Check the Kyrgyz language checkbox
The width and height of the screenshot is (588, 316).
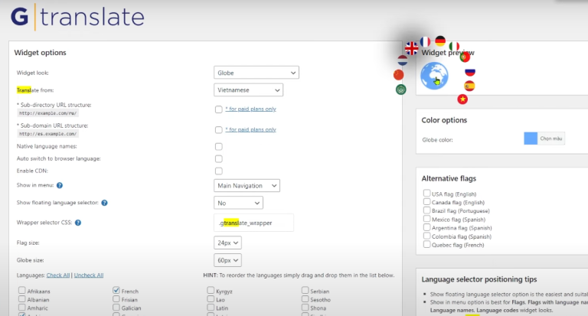[211, 290]
